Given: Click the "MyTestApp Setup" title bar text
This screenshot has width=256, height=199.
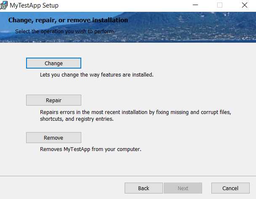Looking at the screenshot, I should coord(34,5).
